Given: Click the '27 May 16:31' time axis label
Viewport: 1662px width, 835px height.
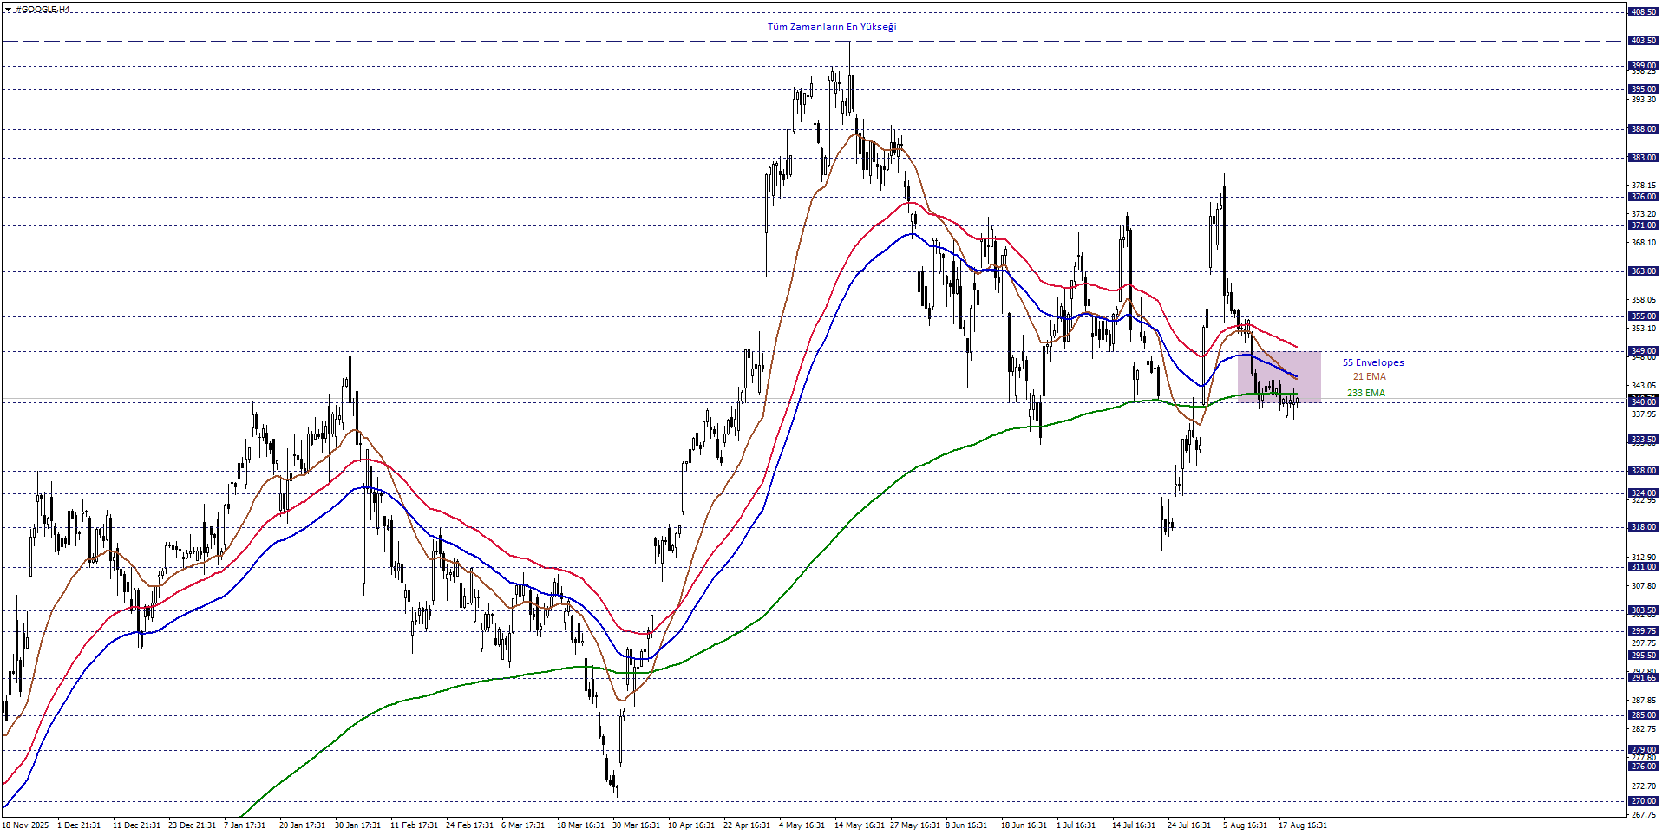Looking at the screenshot, I should [x=915, y=825].
